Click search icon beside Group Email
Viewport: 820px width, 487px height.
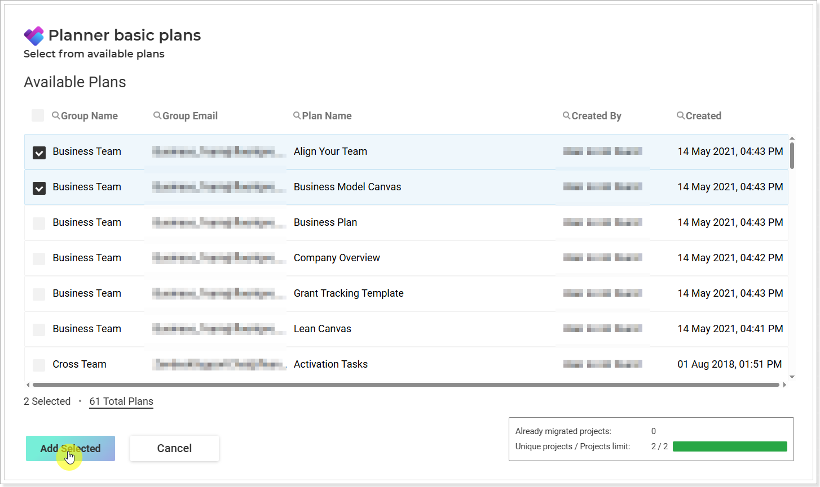click(157, 115)
